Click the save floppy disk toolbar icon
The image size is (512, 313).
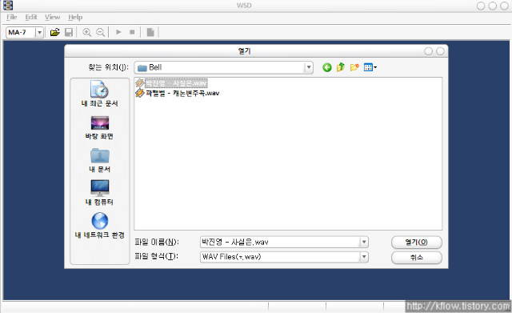pyautogui.click(x=69, y=32)
